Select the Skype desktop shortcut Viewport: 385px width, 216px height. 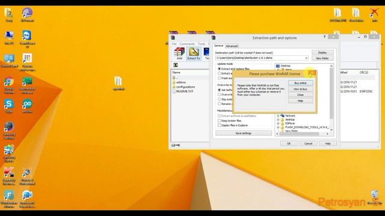pos(9,106)
